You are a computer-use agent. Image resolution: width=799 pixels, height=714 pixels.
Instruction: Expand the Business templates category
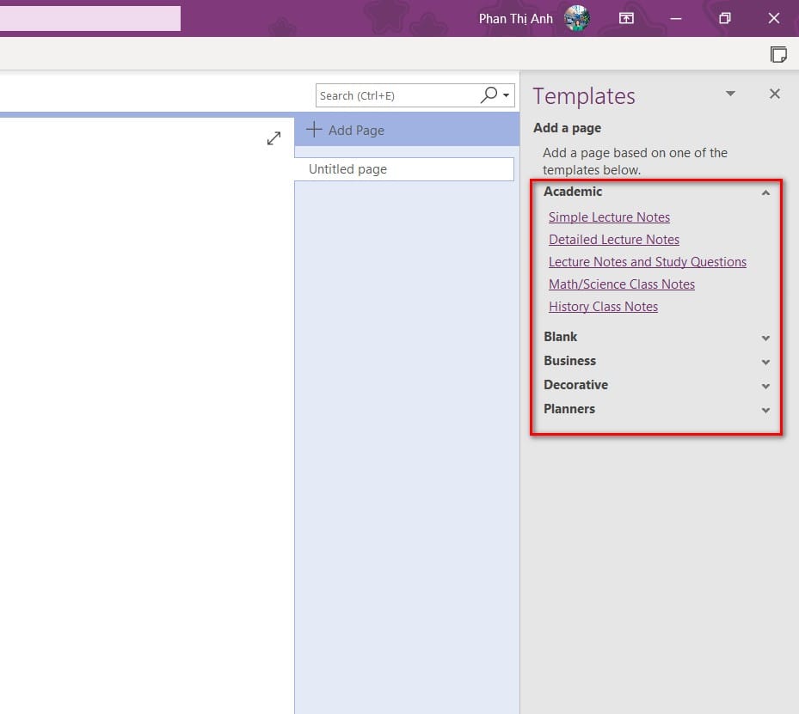click(x=765, y=362)
